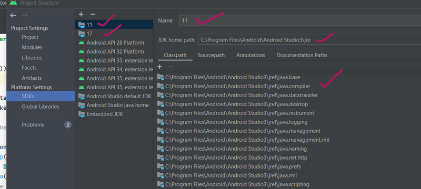The height and width of the screenshot is (189, 421).
Task: Switch to the Sourcepath tab
Action: coord(212,55)
